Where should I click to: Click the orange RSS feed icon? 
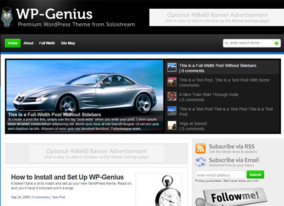201,148
